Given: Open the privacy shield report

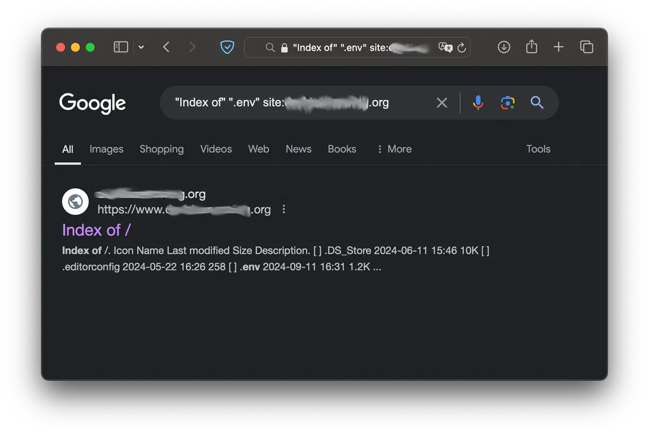Looking at the screenshot, I should 227,47.
